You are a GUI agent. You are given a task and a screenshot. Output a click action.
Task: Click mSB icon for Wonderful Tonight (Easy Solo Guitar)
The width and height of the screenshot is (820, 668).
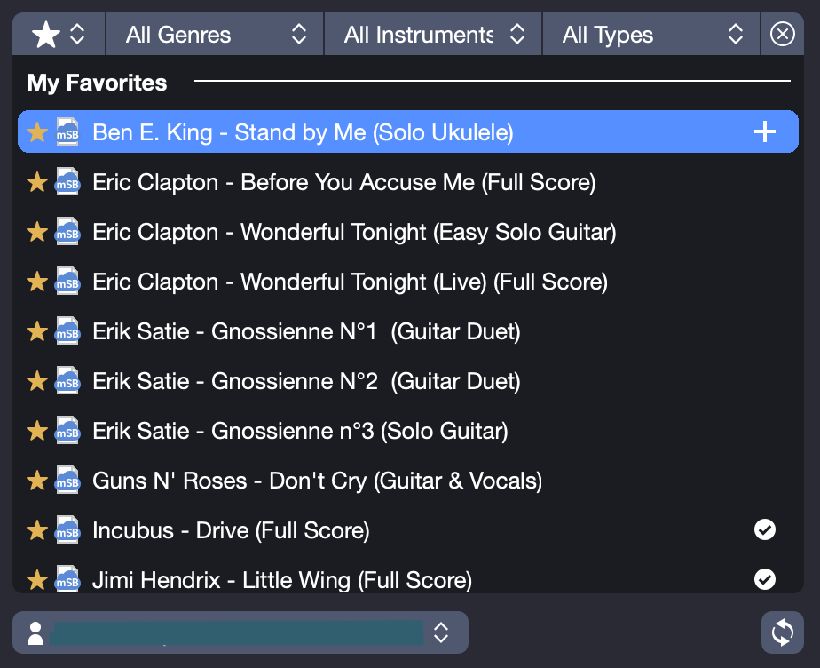tap(67, 231)
